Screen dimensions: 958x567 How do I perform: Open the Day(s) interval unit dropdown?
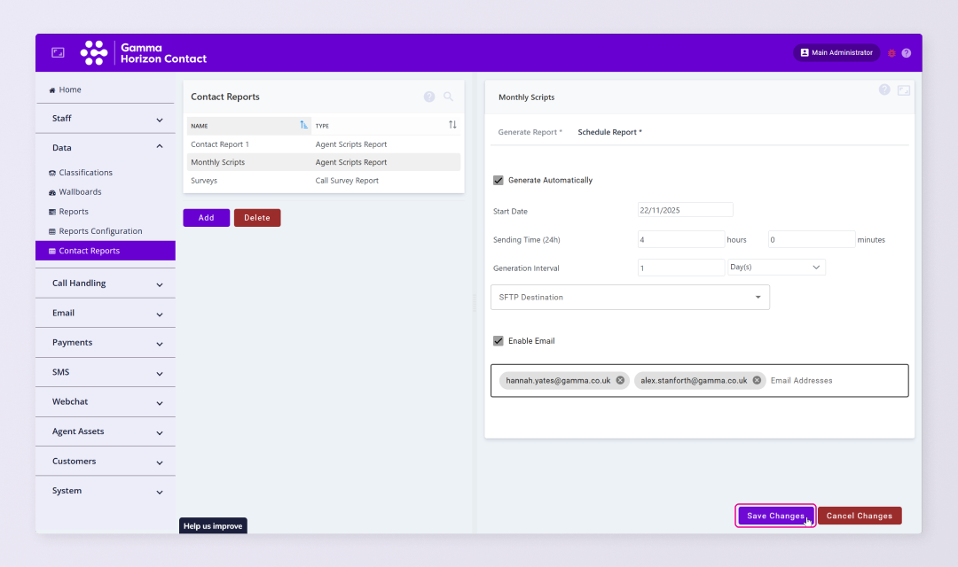pyautogui.click(x=776, y=267)
